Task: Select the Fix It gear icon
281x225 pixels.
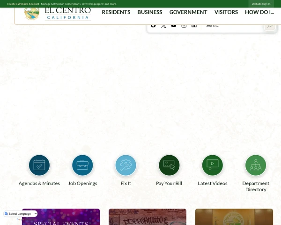Action: click(126, 165)
